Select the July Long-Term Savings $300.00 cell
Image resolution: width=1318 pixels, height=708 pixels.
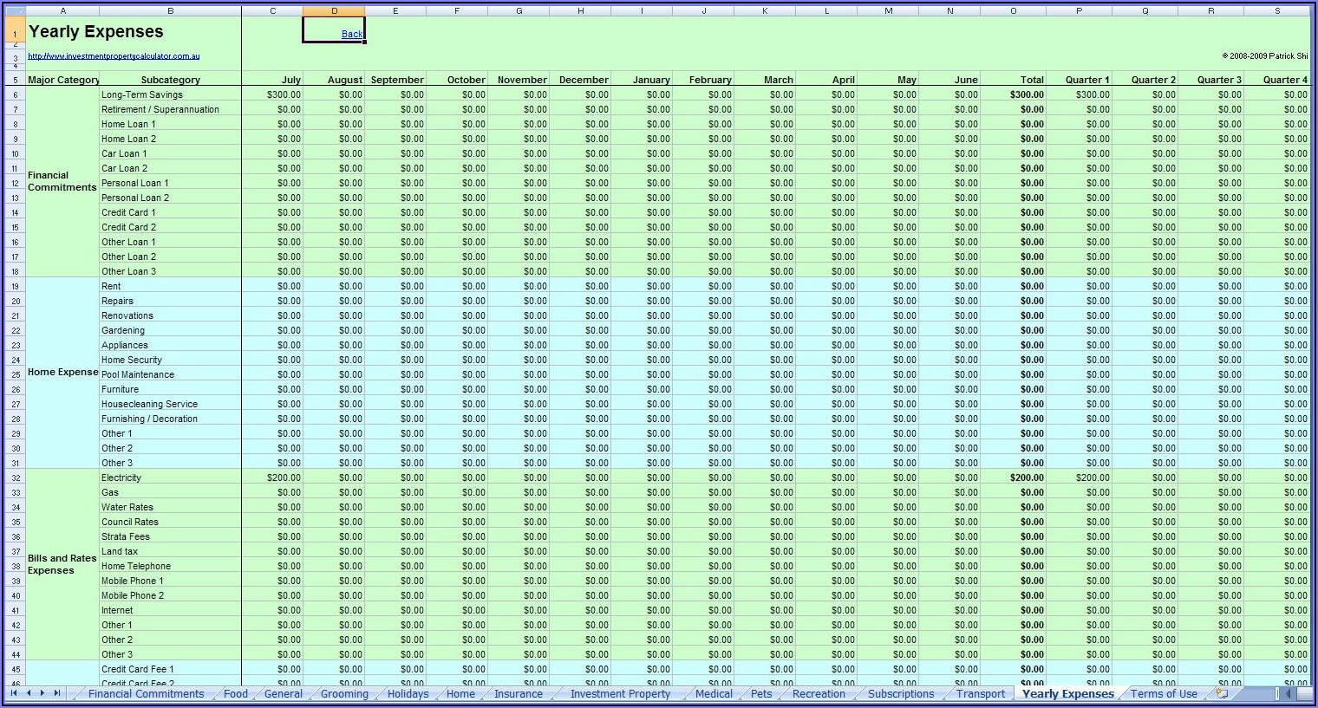pos(273,94)
